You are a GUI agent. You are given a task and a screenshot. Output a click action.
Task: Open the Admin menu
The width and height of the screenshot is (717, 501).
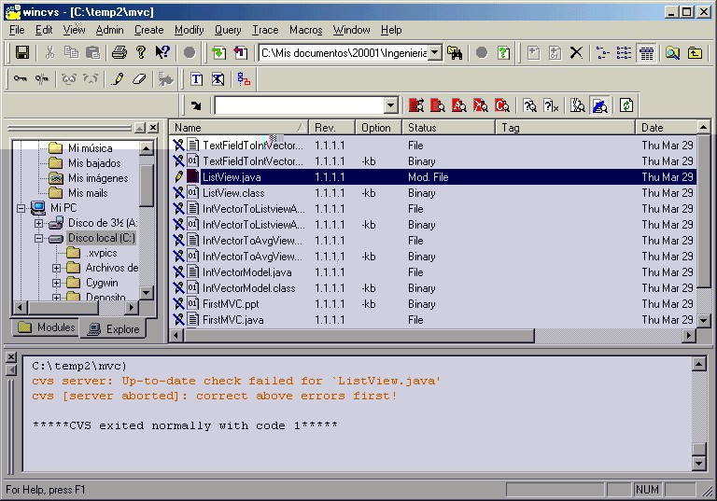[109, 30]
